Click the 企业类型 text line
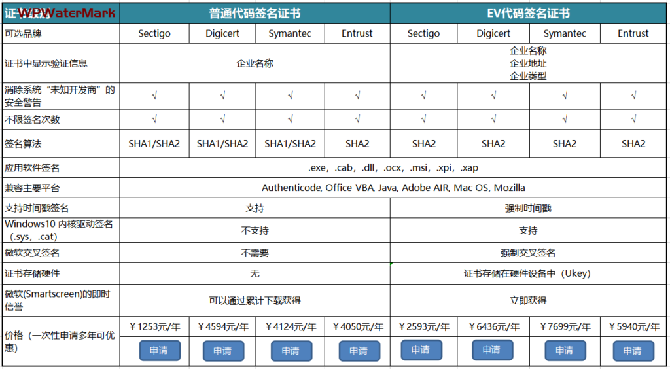Screen dimensions: 670x369 click(528, 76)
